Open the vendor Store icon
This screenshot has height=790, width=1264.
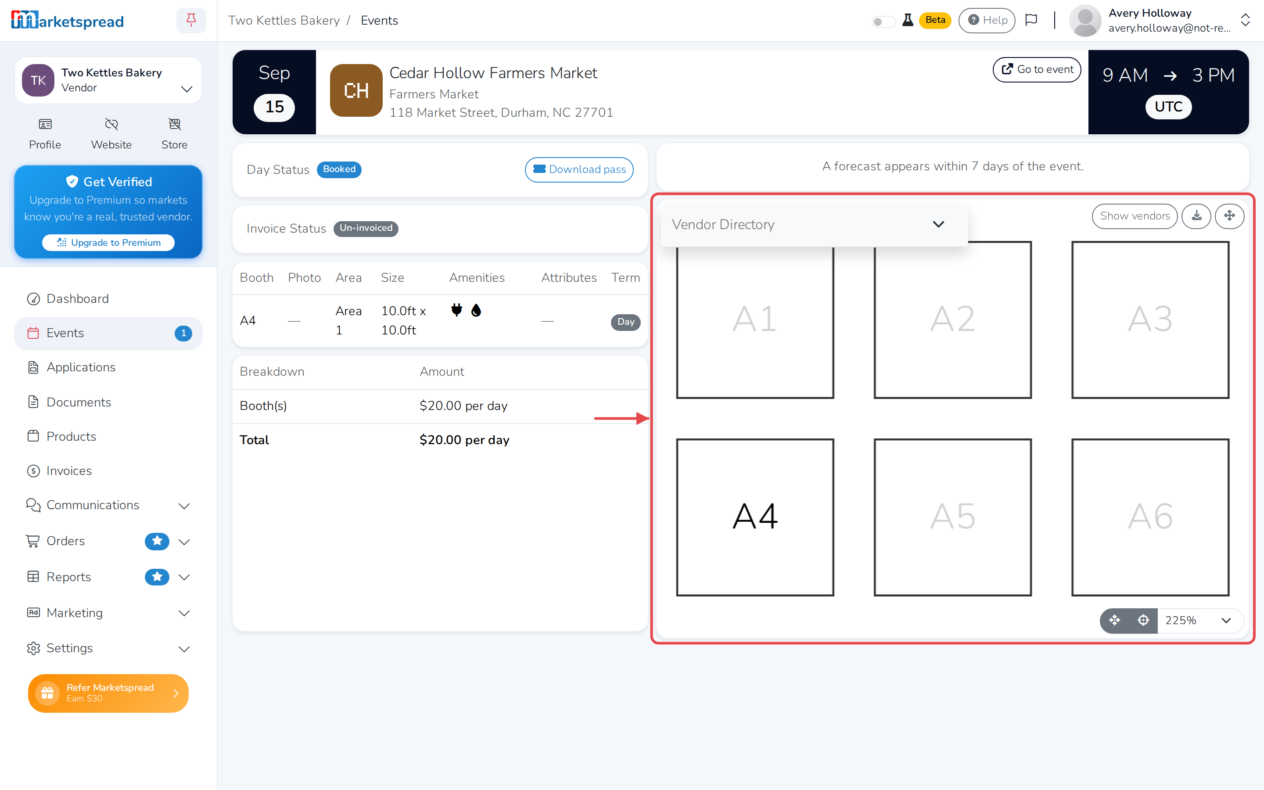pos(174,134)
